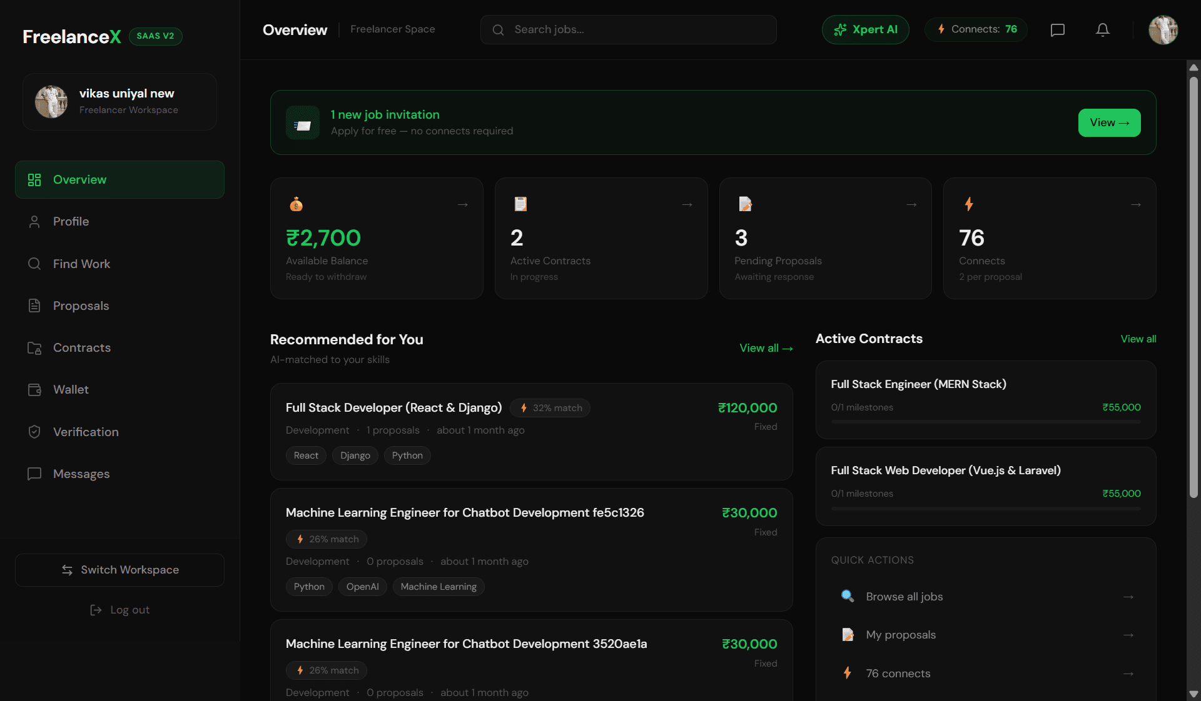Image resolution: width=1201 pixels, height=701 pixels.
Task: Click Log out link
Action: point(119,610)
